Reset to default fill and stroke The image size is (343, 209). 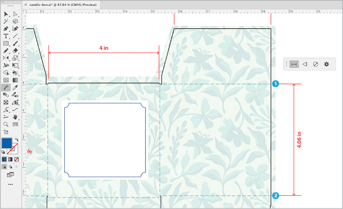point(3,152)
